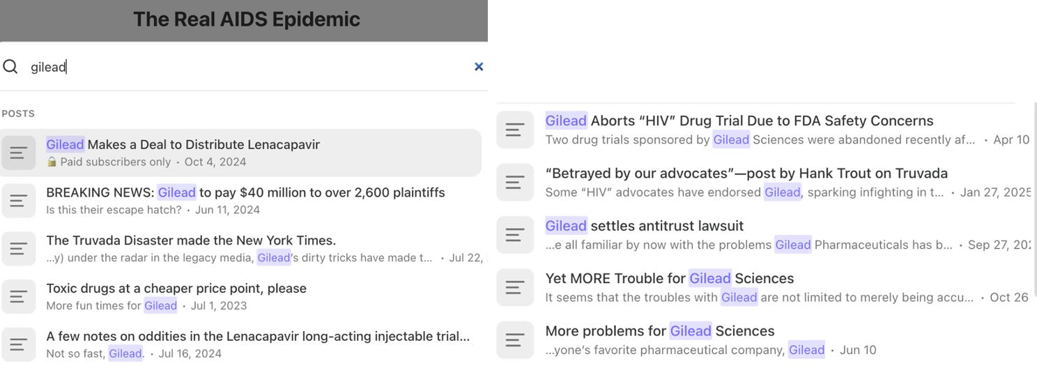Viewport: 1037px width, 368px height.
Task: Click "The Real AIDS Epidemic" site title
Action: pyautogui.click(x=247, y=19)
